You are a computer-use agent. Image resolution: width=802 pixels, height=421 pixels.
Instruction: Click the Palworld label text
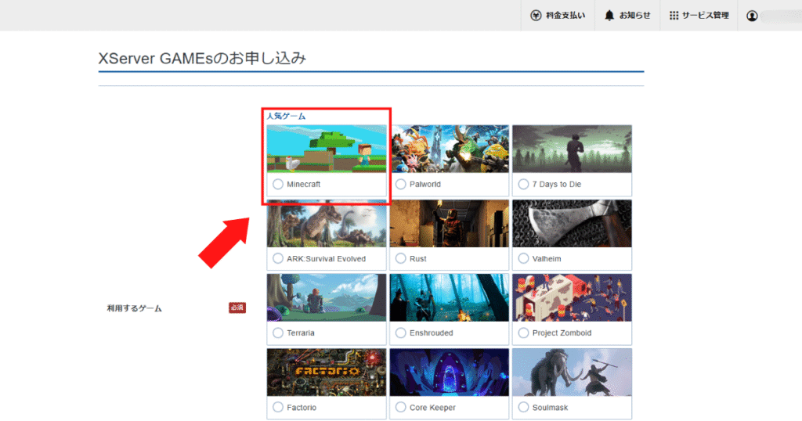(425, 184)
